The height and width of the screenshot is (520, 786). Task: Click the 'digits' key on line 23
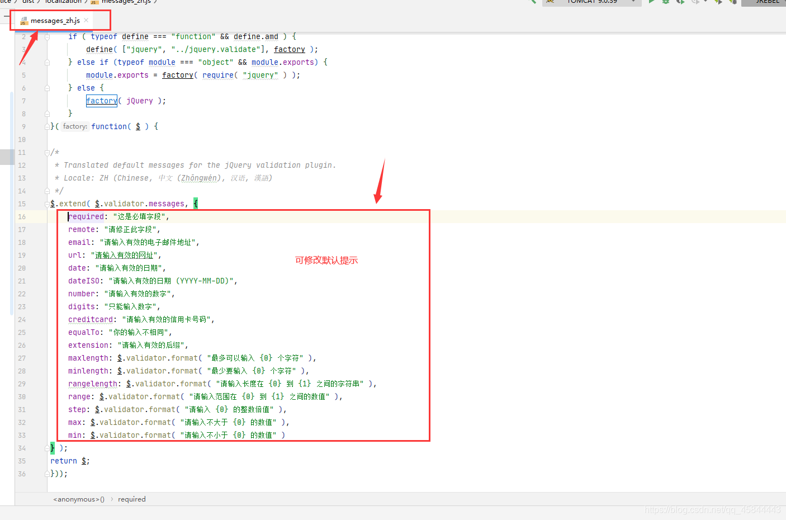click(x=82, y=307)
